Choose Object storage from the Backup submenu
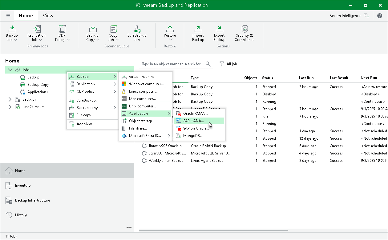Screen dimensions: 388x240 146,121
